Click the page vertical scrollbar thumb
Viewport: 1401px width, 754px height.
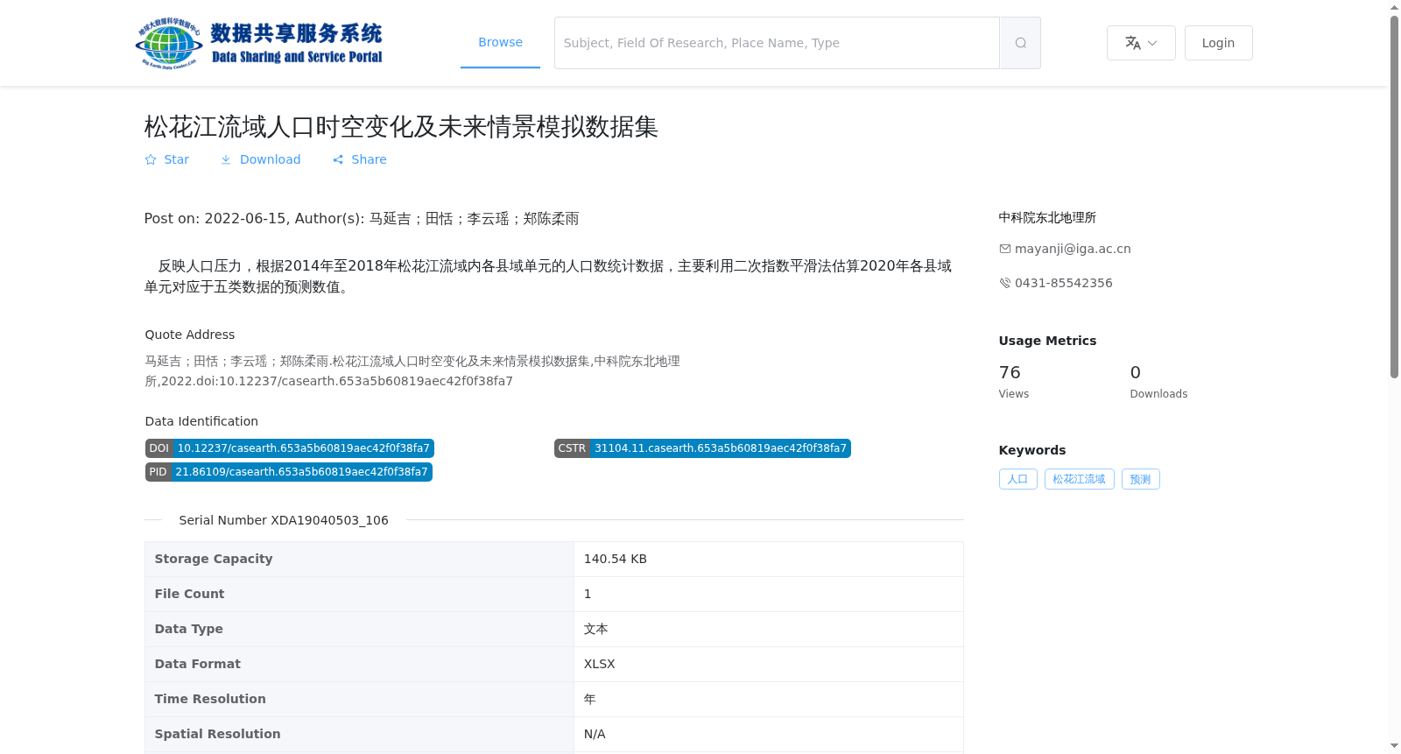[1395, 197]
